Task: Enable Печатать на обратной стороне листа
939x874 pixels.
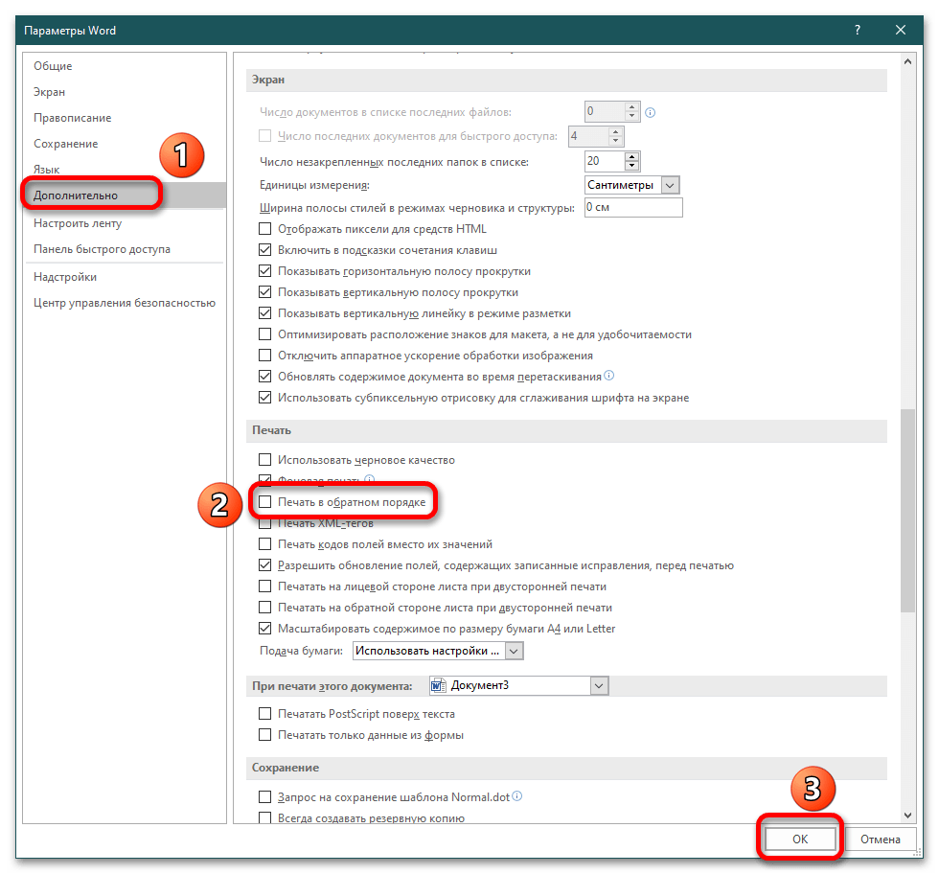Action: (264, 608)
